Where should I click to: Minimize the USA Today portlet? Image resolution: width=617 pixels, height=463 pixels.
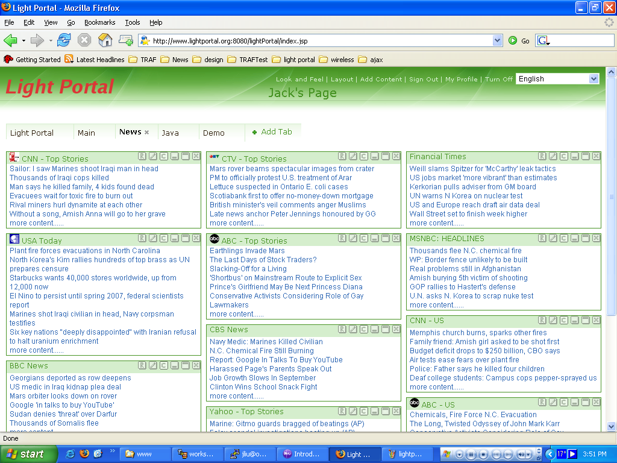(175, 238)
